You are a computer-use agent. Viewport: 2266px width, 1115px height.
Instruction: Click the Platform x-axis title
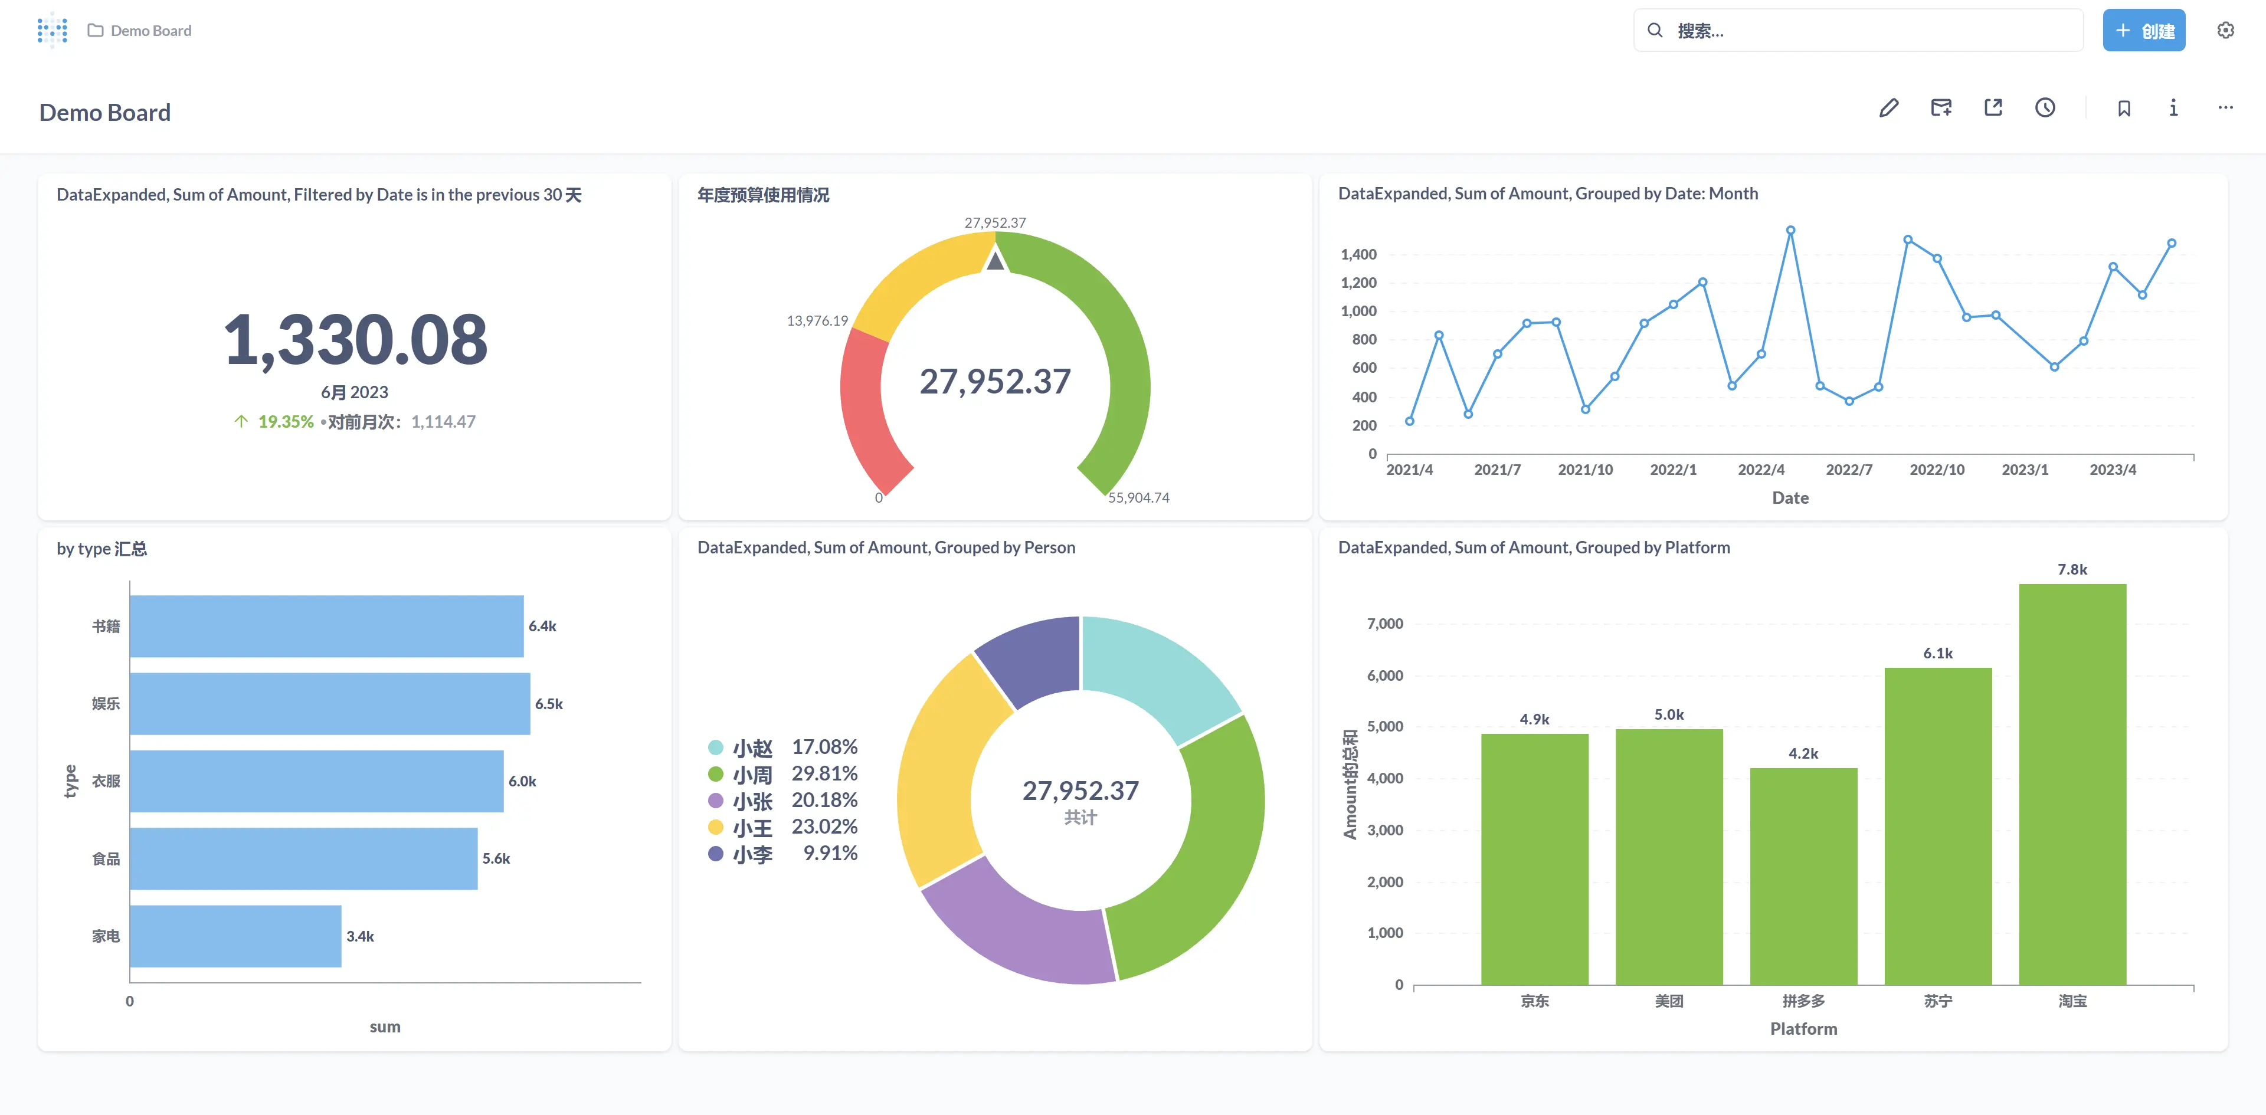(1803, 1029)
